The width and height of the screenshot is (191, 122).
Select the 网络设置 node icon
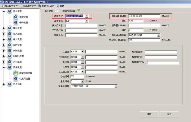tap(10, 67)
